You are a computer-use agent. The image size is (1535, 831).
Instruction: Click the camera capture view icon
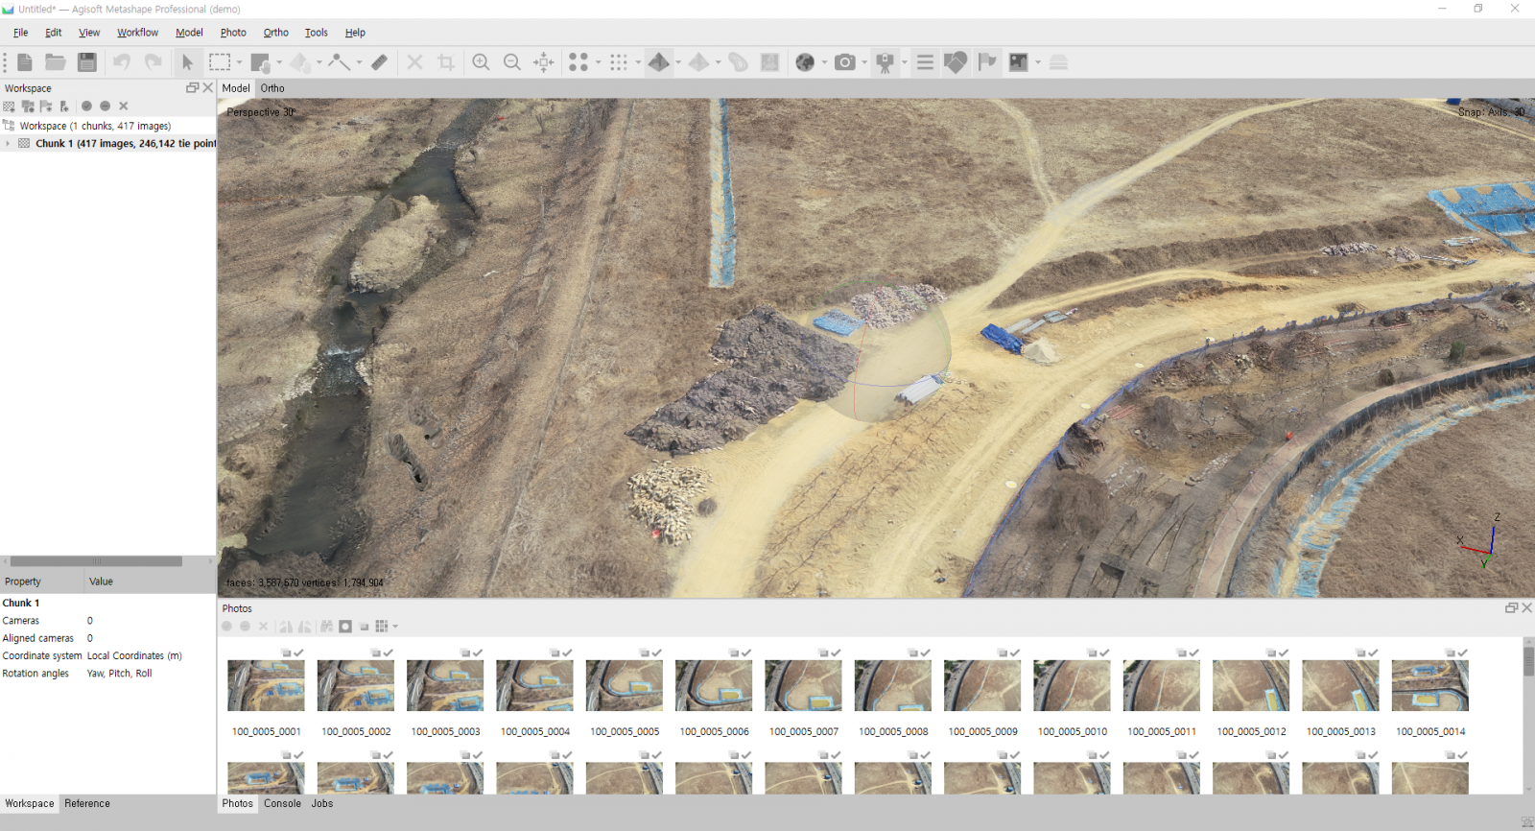(844, 62)
